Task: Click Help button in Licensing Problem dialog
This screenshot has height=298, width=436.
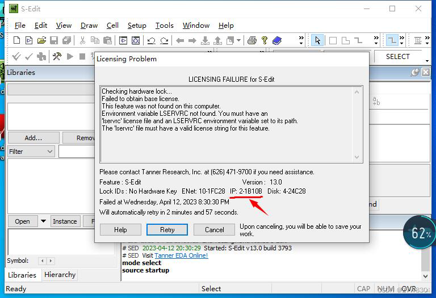Action: (120, 230)
